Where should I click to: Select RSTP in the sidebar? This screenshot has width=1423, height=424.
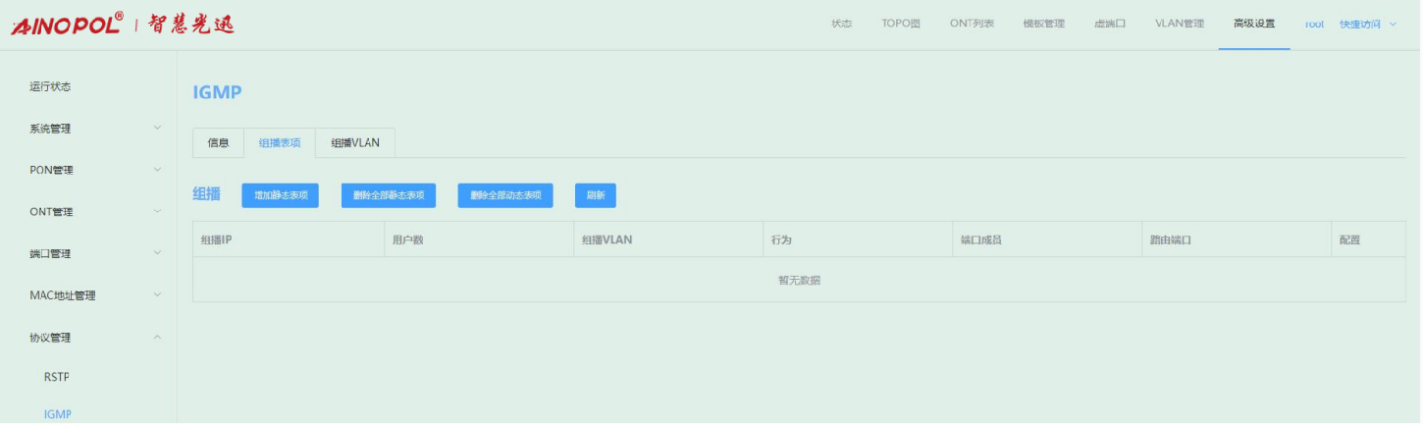click(x=57, y=377)
